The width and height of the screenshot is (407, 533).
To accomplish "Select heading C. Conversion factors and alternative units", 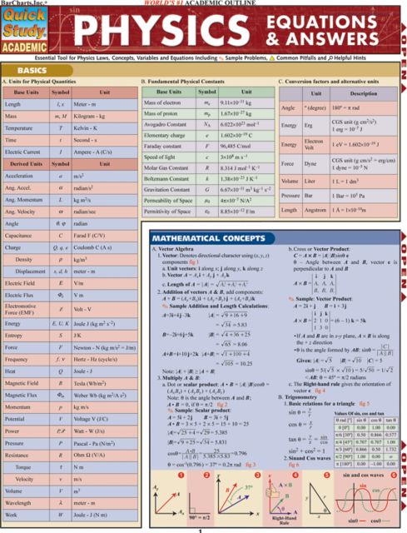I will (x=328, y=82).
